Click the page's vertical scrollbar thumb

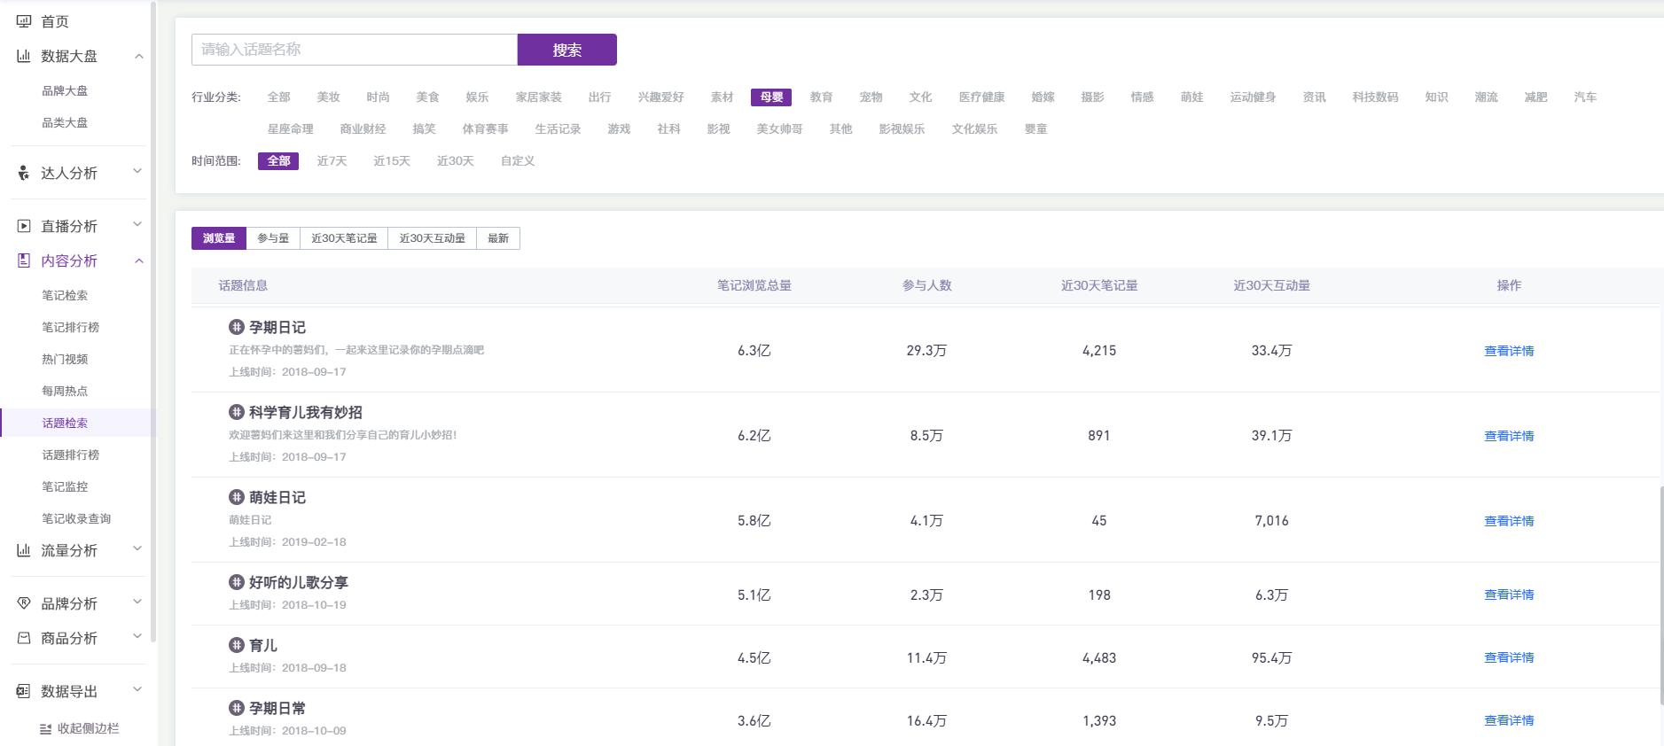point(1660,594)
